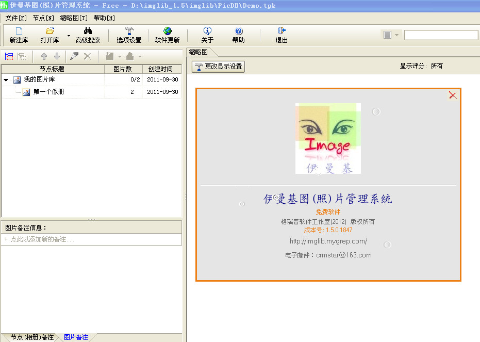Click the red add-node tree icon

[9, 56]
